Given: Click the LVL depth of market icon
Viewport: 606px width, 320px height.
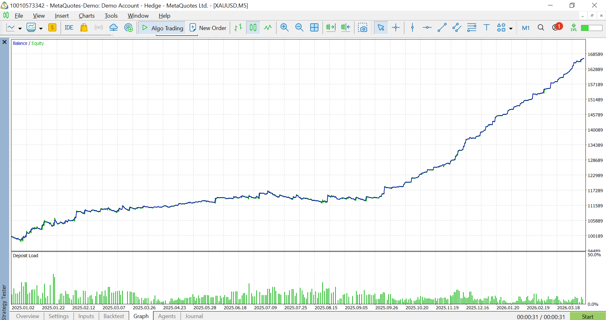Looking at the screenshot, I should 574,28.
